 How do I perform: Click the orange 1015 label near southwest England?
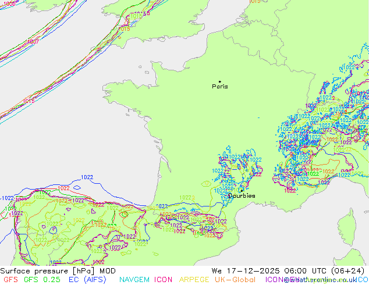(x=124, y=29)
